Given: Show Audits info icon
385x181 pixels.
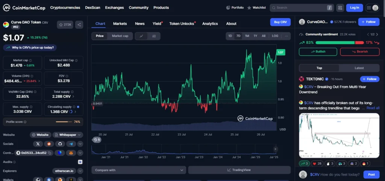Looking at the screenshot, I should 14,162.
